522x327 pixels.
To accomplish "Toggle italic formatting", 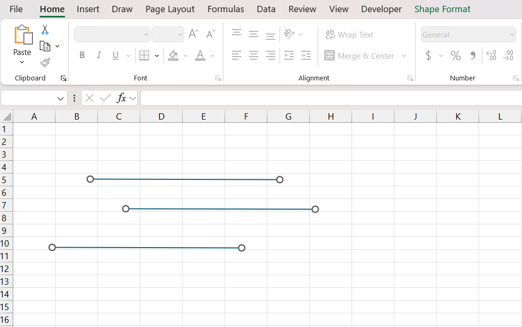I will click(98, 55).
